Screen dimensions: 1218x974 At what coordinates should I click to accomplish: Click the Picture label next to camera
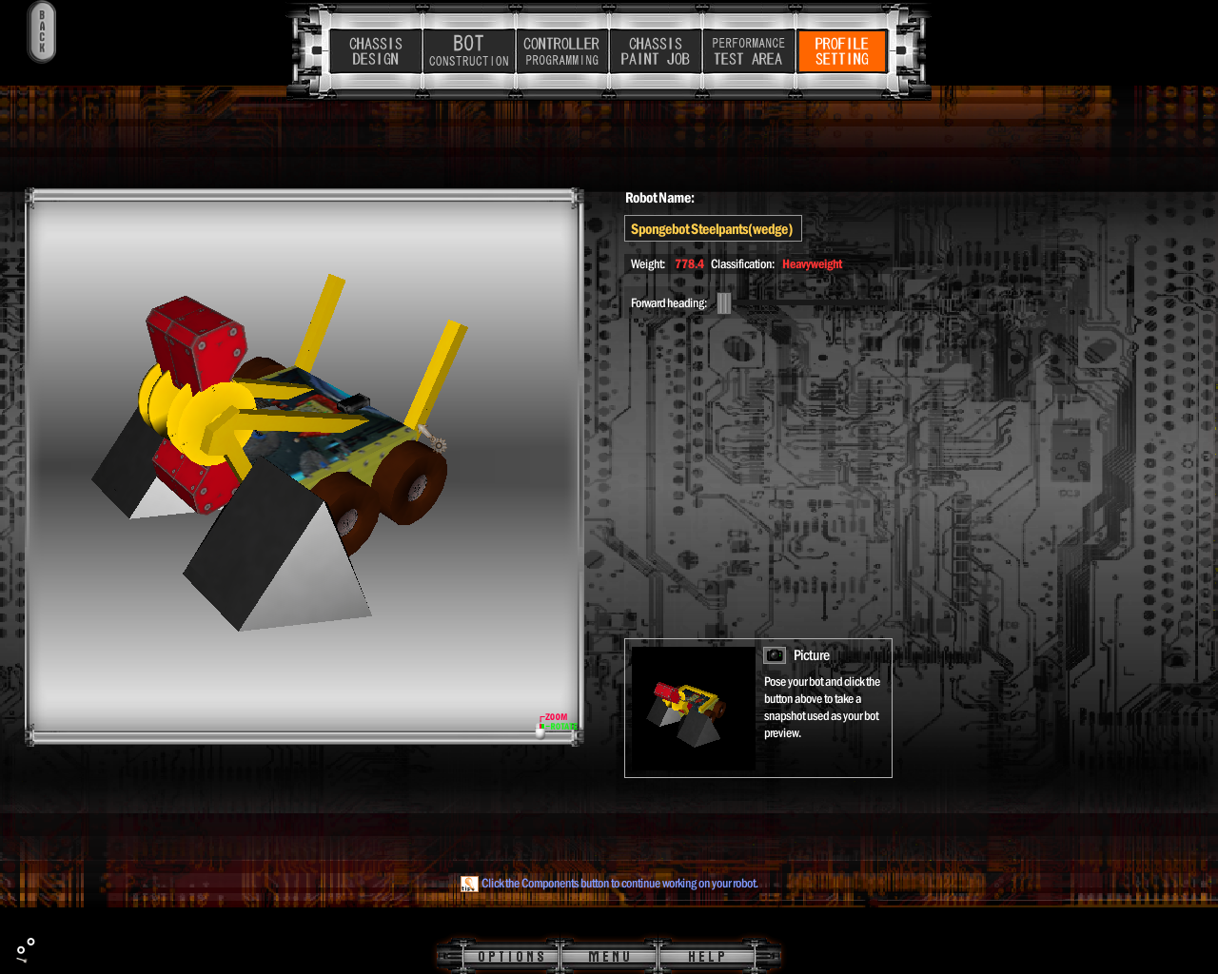pos(812,655)
